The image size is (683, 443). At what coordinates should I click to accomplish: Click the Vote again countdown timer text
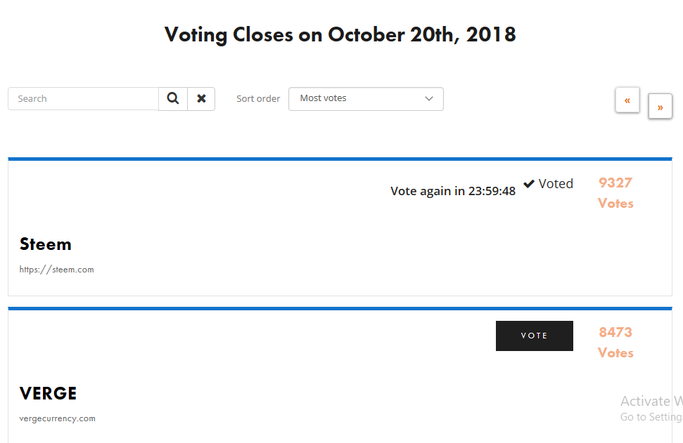click(x=453, y=191)
